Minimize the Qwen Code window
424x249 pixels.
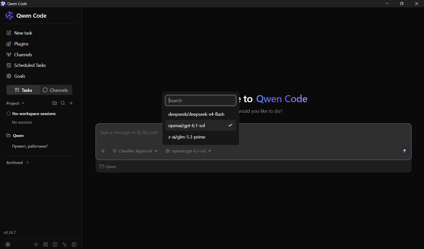387,4
